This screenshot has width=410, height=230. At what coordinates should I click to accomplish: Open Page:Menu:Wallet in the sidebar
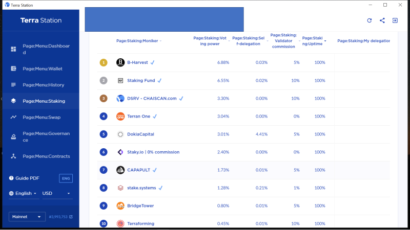[x=41, y=68]
